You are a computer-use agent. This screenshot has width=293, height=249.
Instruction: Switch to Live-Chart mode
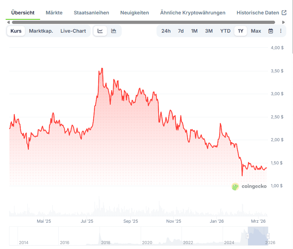(x=73, y=31)
